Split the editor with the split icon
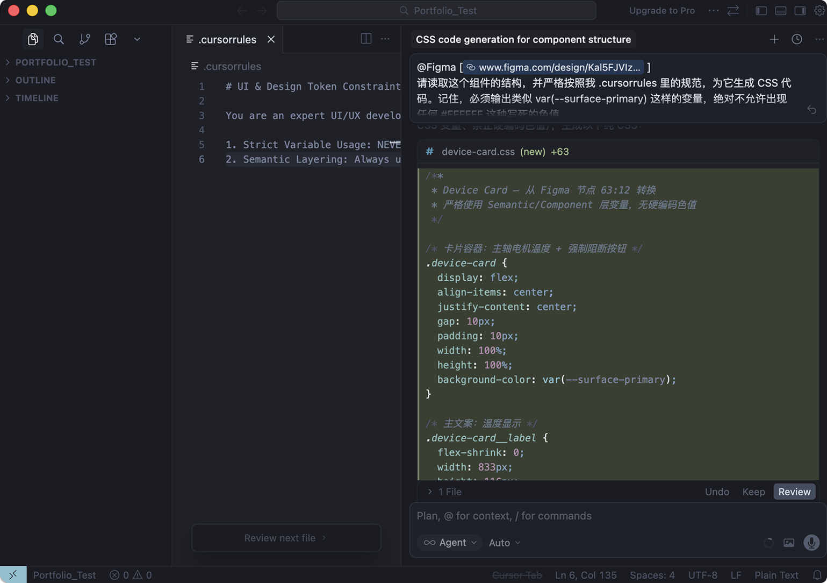This screenshot has height=583, width=827. click(365, 39)
